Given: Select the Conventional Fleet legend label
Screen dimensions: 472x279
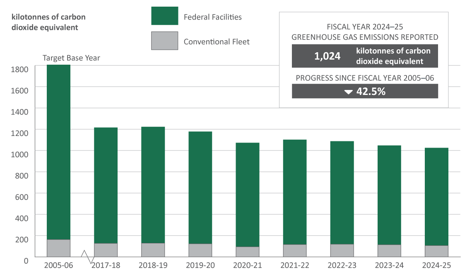Looking at the screenshot, I should [x=217, y=41].
